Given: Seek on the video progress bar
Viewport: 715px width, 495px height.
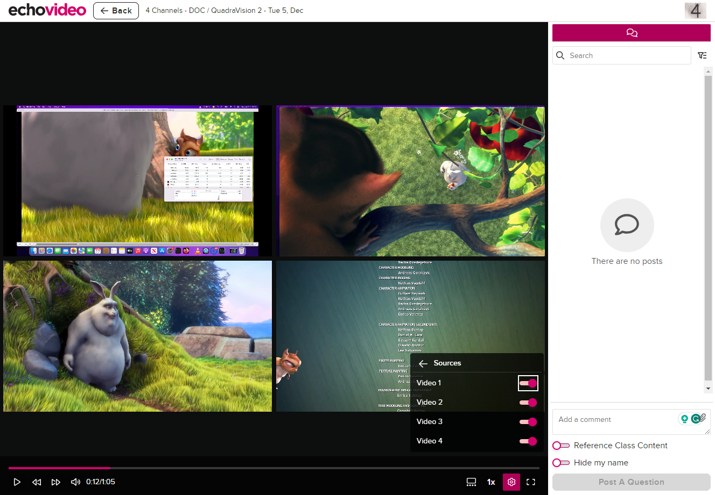Looking at the screenshot, I should click(274, 468).
